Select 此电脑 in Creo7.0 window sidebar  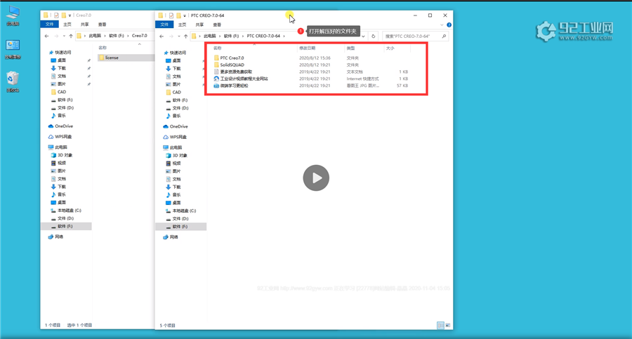pyautogui.click(x=58, y=147)
